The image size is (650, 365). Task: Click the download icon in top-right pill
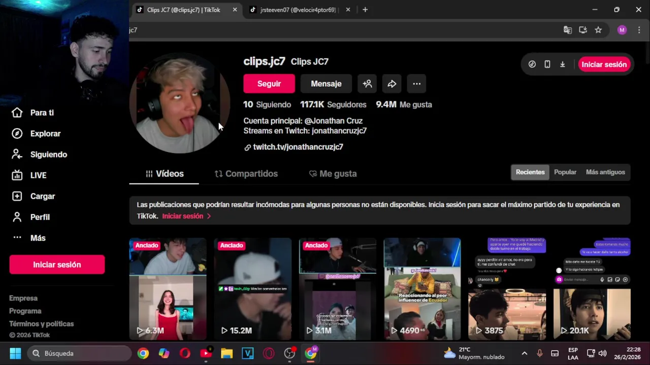point(563,64)
